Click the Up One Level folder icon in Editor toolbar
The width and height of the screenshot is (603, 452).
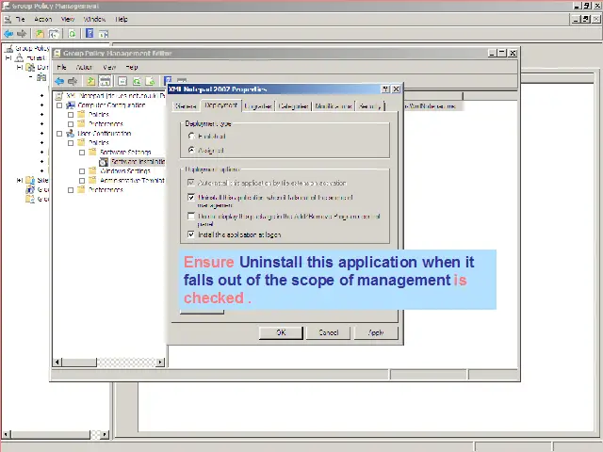tap(90, 81)
